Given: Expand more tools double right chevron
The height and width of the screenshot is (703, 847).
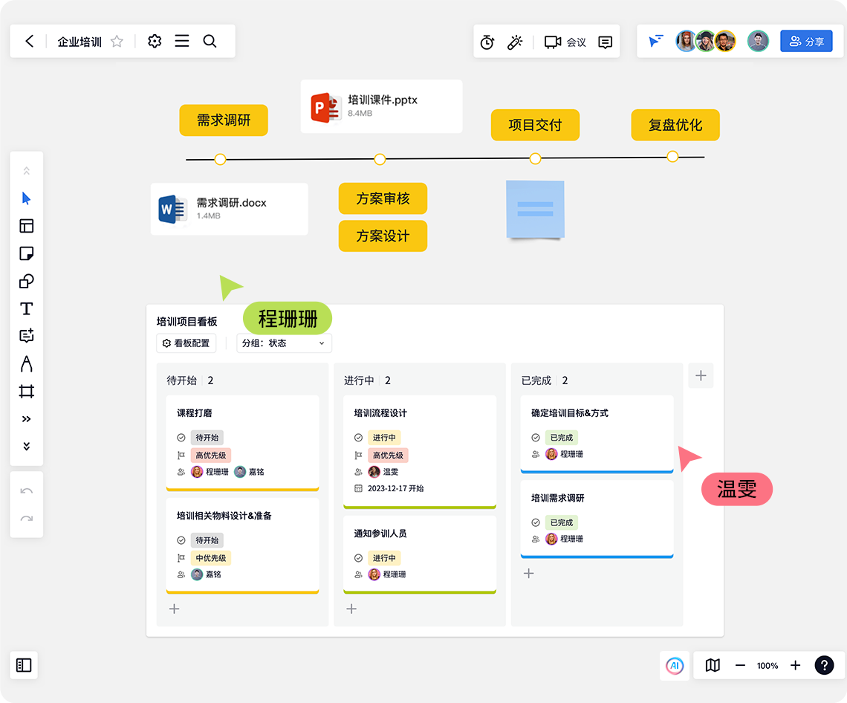Looking at the screenshot, I should (x=27, y=419).
